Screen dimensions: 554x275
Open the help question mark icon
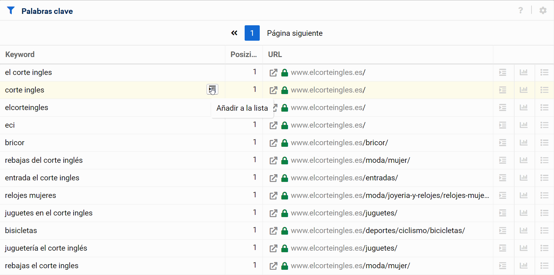[520, 10]
